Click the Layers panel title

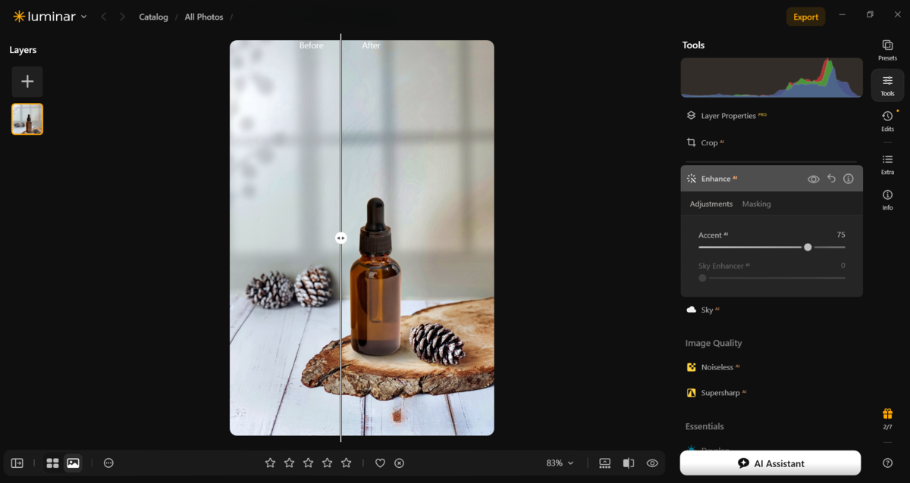[x=23, y=50]
